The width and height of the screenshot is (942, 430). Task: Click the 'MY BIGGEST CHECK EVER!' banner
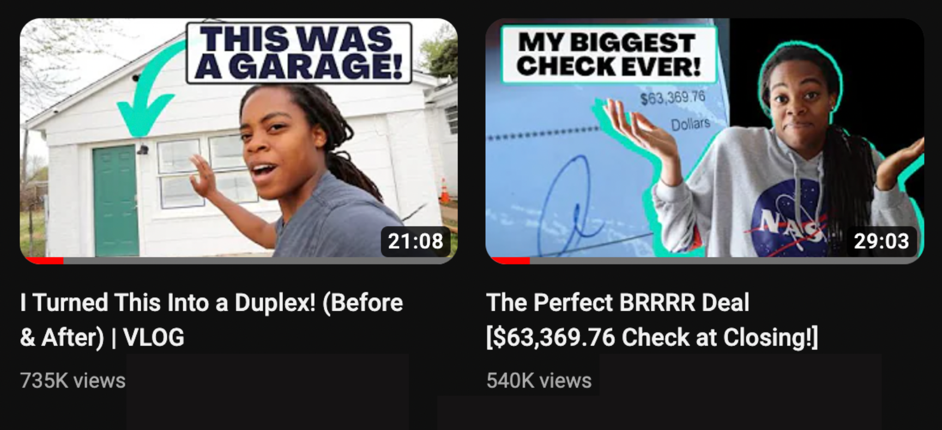[x=609, y=54]
